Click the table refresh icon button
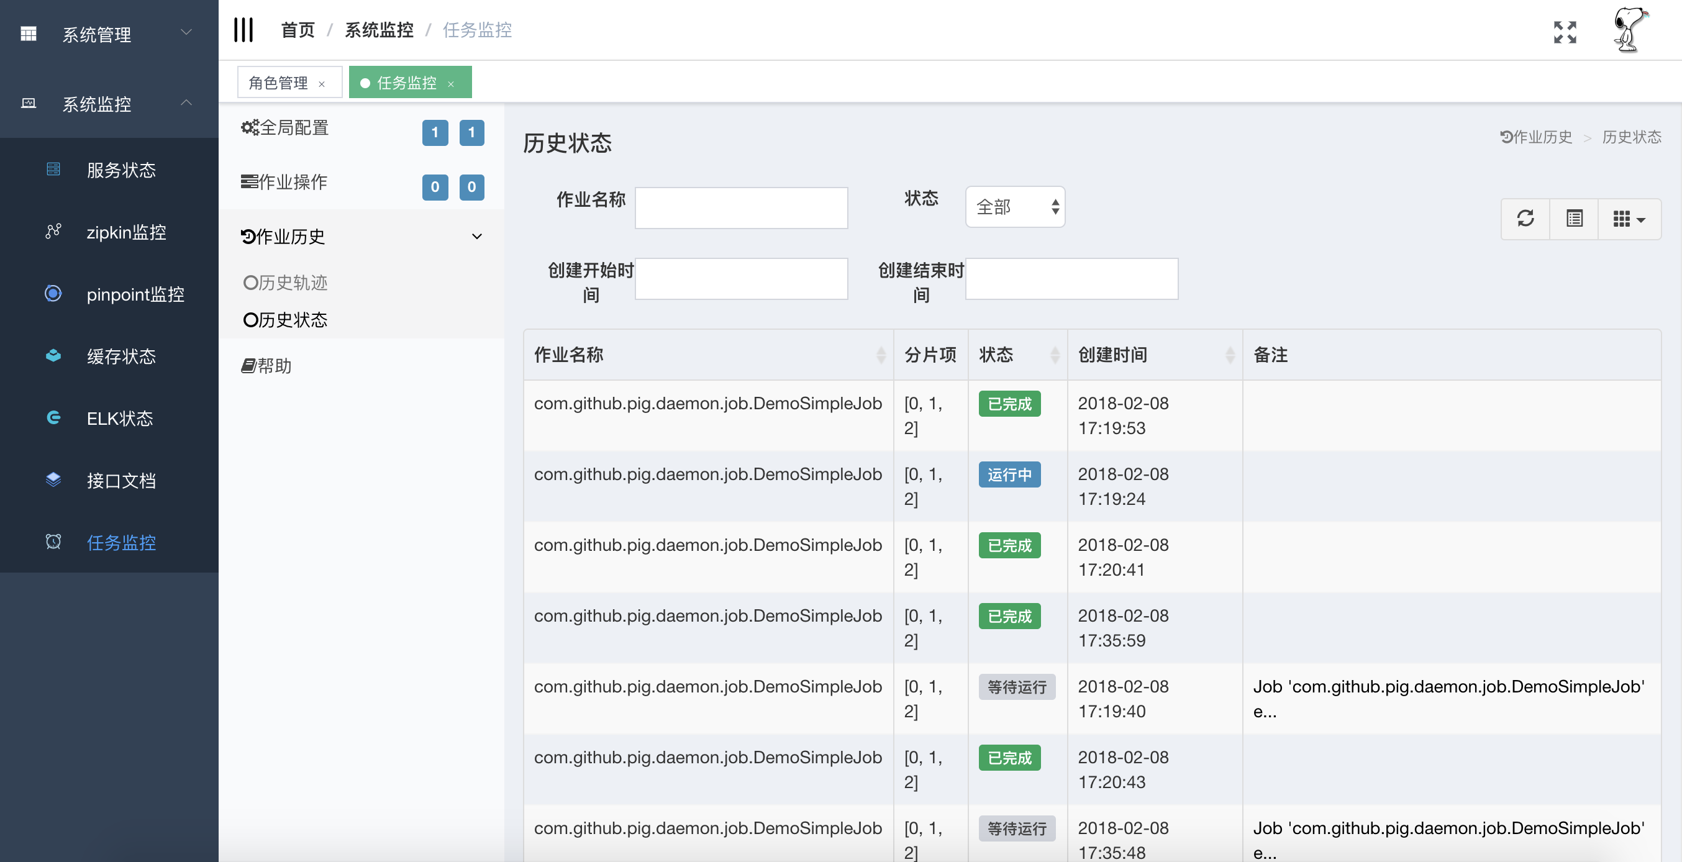 [x=1525, y=218]
